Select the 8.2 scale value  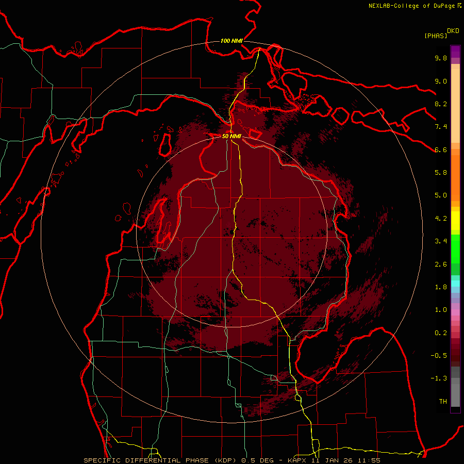click(x=441, y=104)
